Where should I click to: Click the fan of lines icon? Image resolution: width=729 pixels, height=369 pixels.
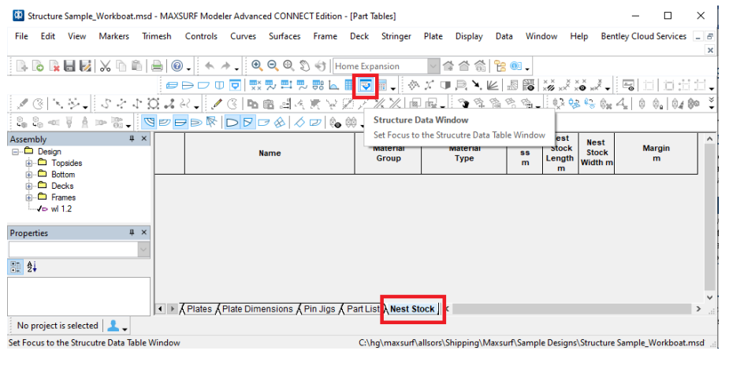coord(493,86)
